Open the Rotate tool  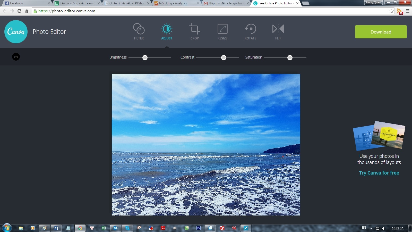pos(250,31)
